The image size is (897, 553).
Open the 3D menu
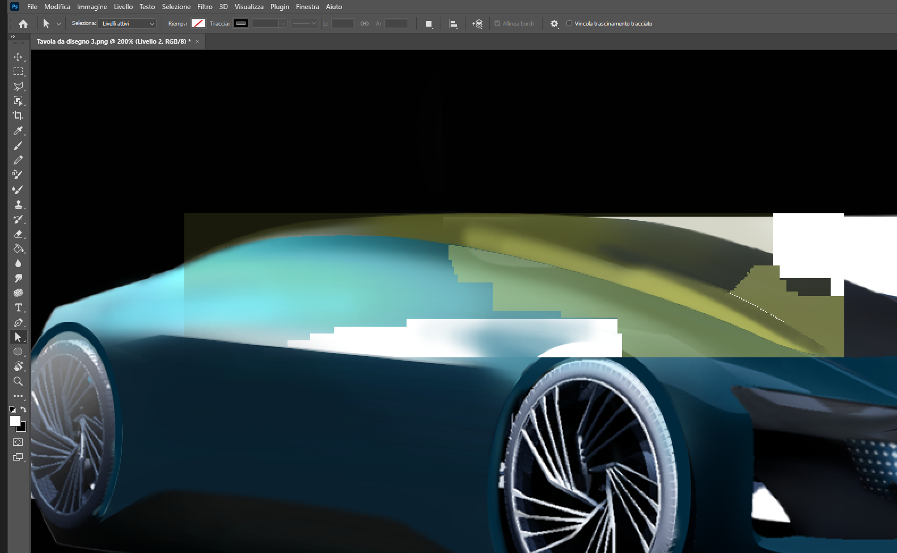223,7
